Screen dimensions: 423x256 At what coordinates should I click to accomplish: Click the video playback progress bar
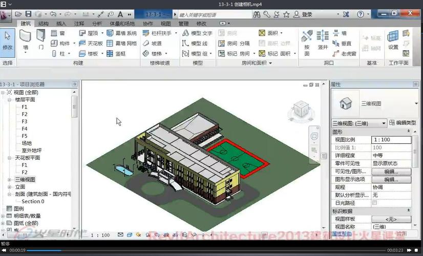coord(205,250)
